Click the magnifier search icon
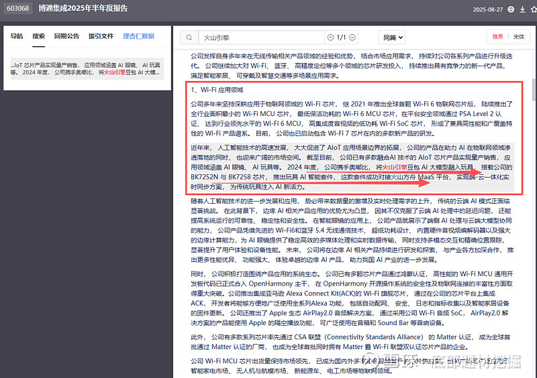 189,38
